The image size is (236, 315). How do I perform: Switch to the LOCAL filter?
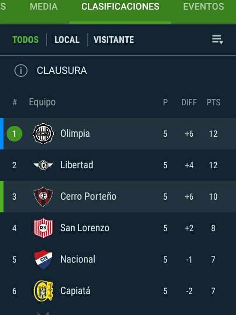click(x=67, y=40)
